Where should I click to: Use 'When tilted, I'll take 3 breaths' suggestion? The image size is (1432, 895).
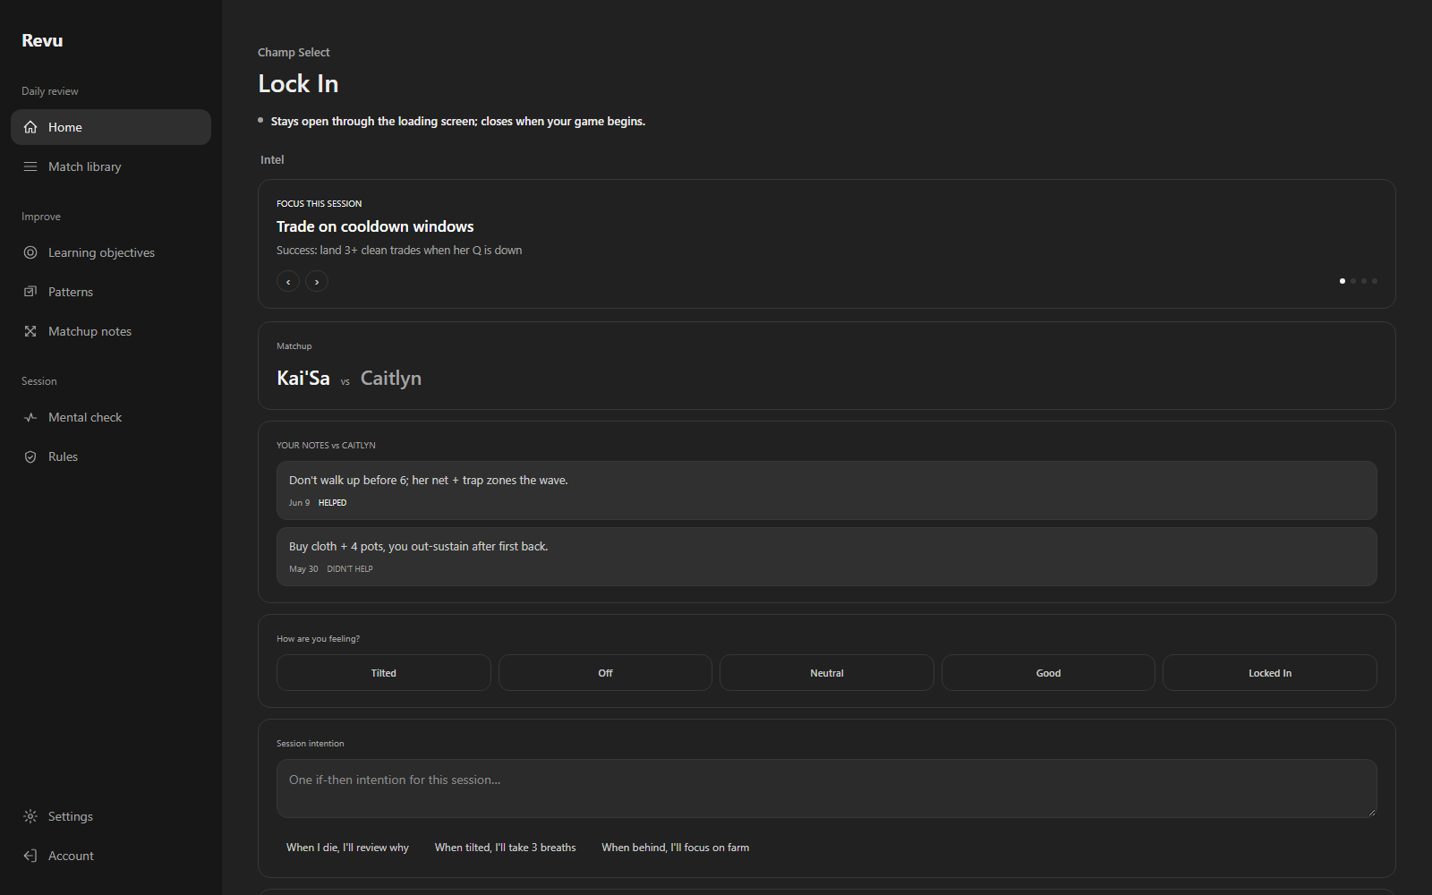click(x=506, y=848)
